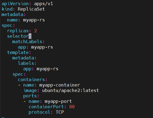Click the highlighted colon after selector

pyautogui.click(x=30, y=36)
